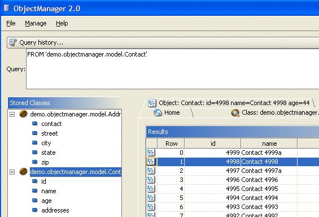Click the field icon next to street
The width and height of the screenshot is (319, 217).
pyautogui.click(x=35, y=133)
